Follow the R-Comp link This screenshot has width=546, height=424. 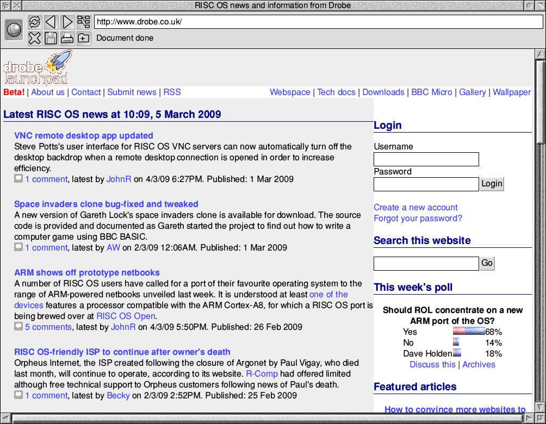262,373
